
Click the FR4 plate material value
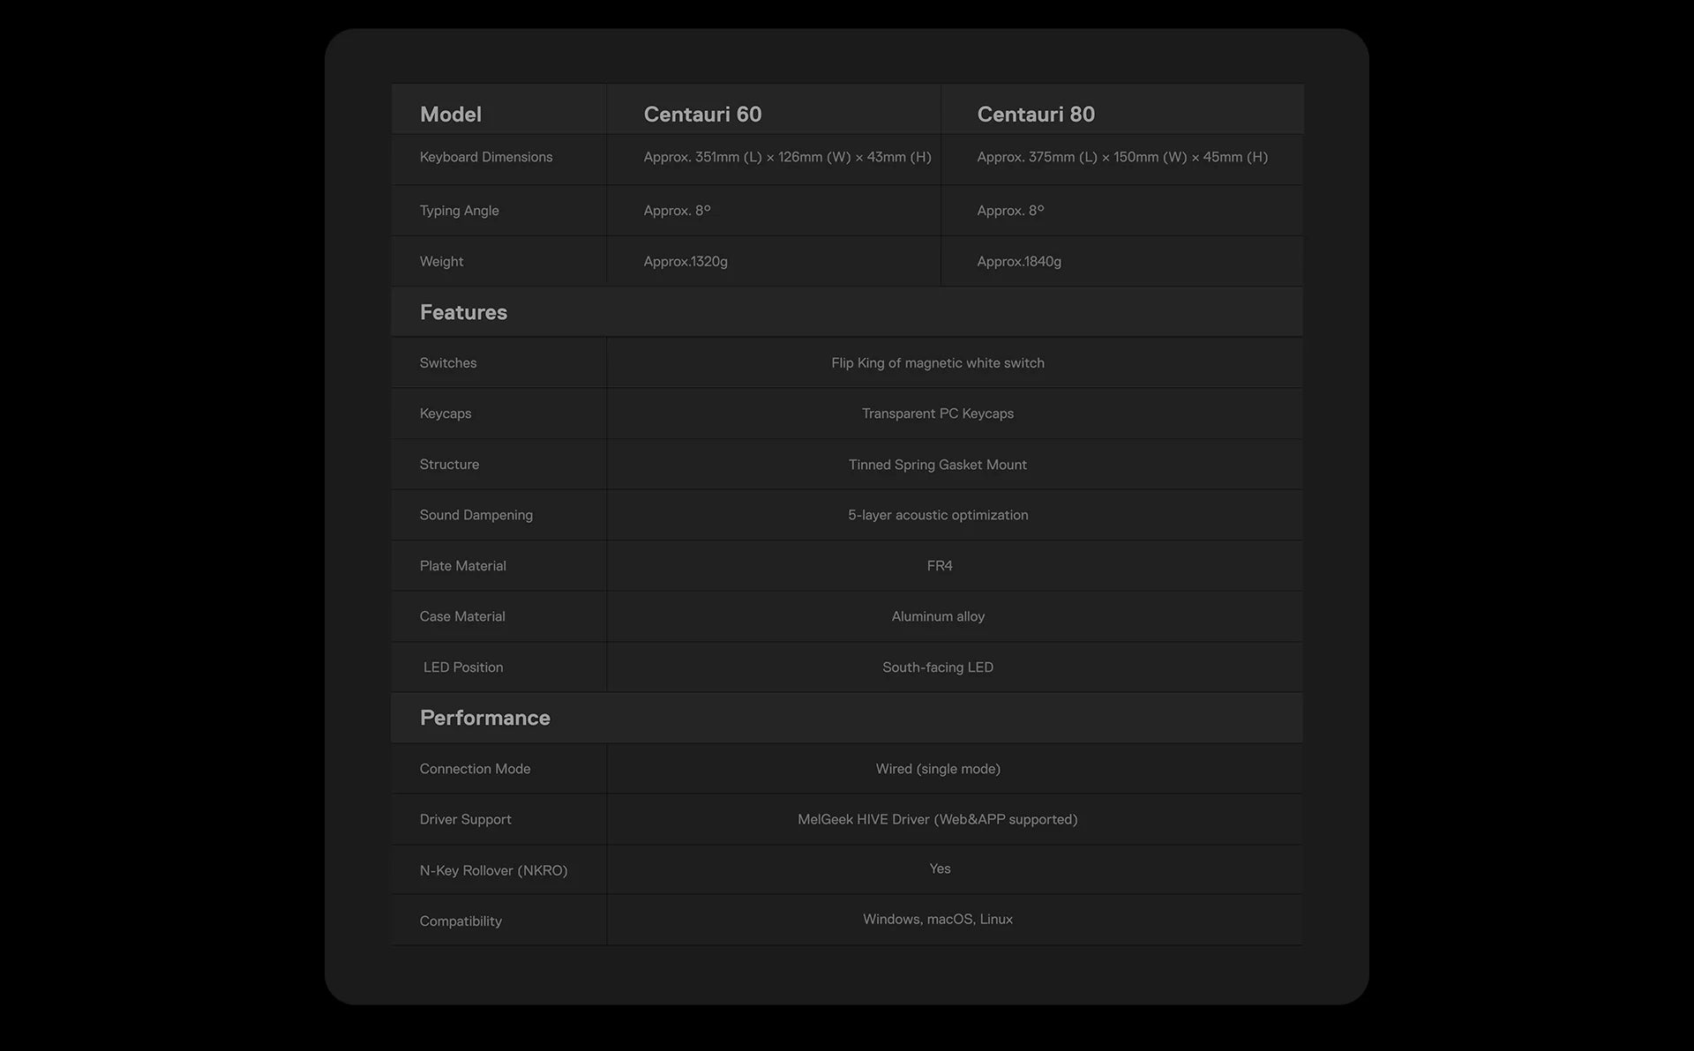click(x=940, y=566)
